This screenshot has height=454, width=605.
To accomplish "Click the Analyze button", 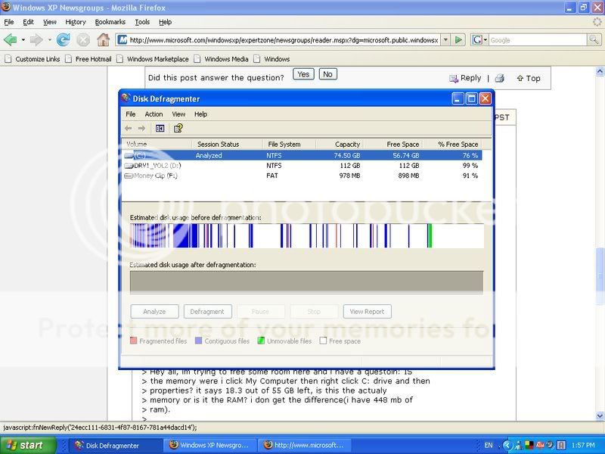I will 154,312.
